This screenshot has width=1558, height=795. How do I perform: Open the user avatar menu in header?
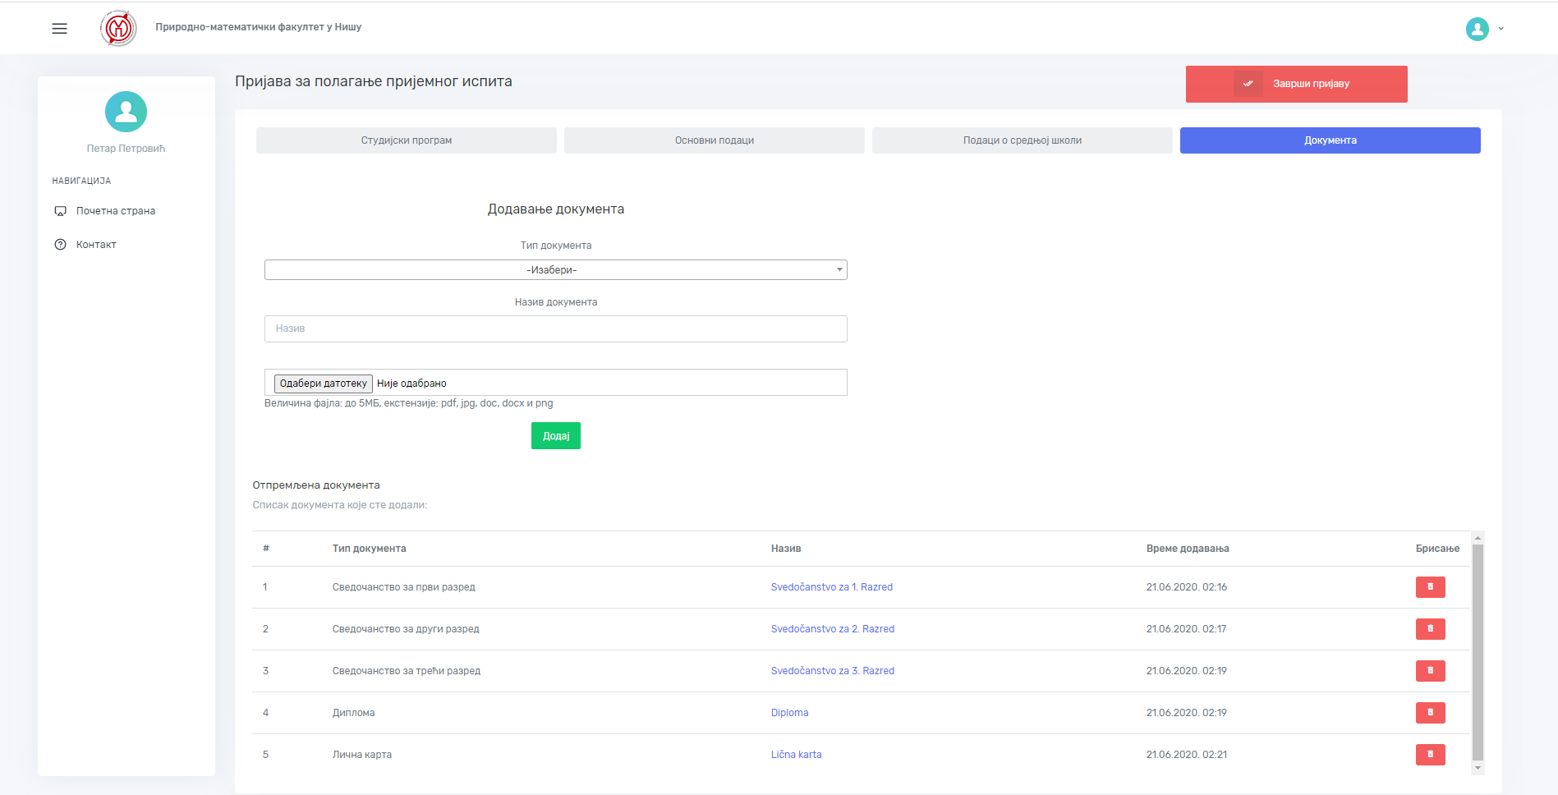1477,29
